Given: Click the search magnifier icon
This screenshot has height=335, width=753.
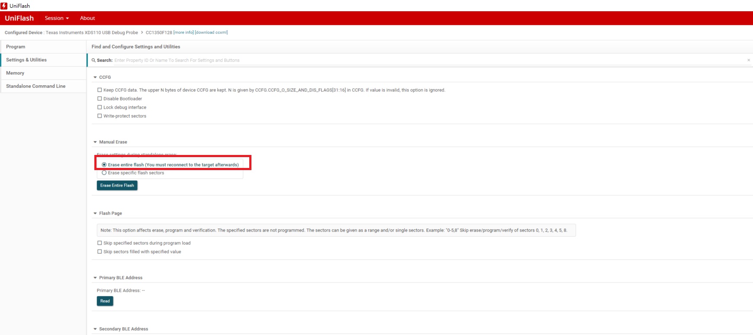Looking at the screenshot, I should 93,60.
